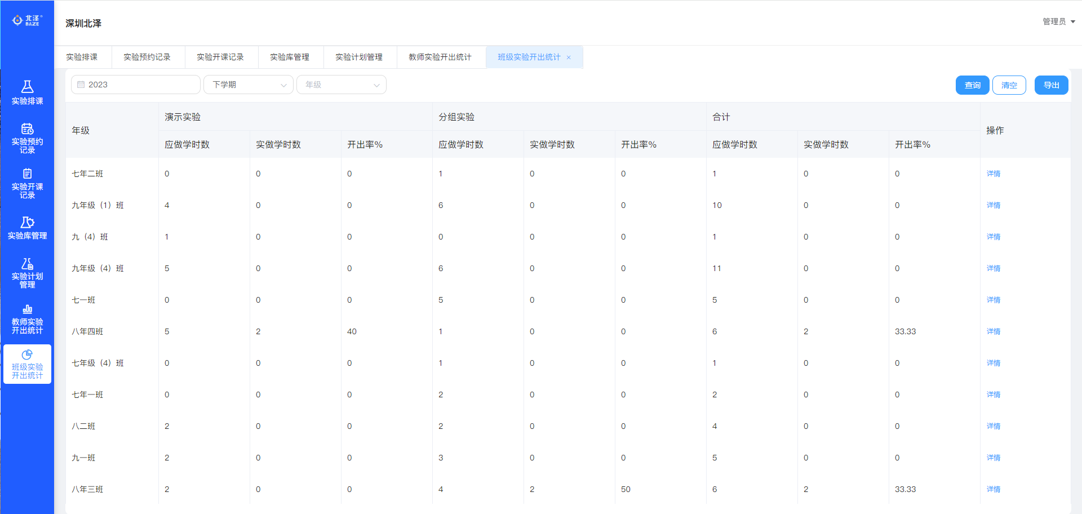
Task: Click the 查询 search button
Action: tap(972, 85)
